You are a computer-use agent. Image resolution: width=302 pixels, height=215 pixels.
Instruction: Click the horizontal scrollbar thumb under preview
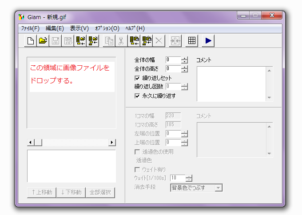(x=38, y=143)
